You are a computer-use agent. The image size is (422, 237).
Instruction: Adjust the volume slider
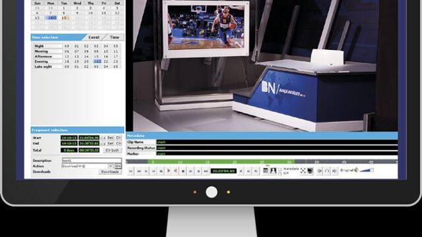coord(367,170)
